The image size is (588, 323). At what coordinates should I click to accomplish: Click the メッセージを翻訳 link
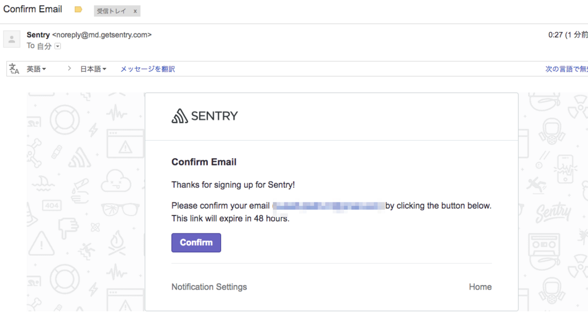click(x=148, y=69)
